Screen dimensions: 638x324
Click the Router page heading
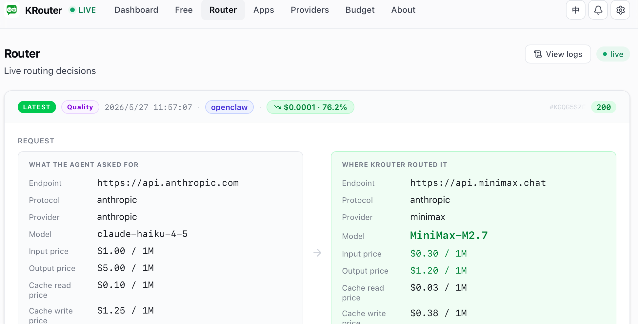22,53
